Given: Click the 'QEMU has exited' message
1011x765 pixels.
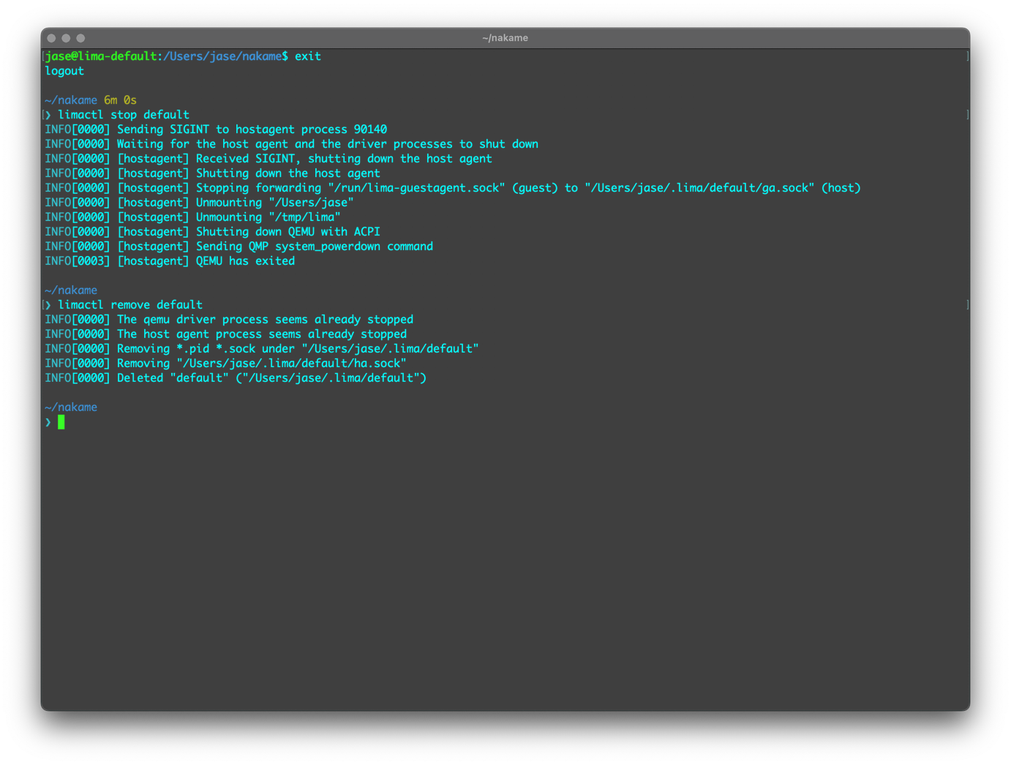Looking at the screenshot, I should point(245,261).
